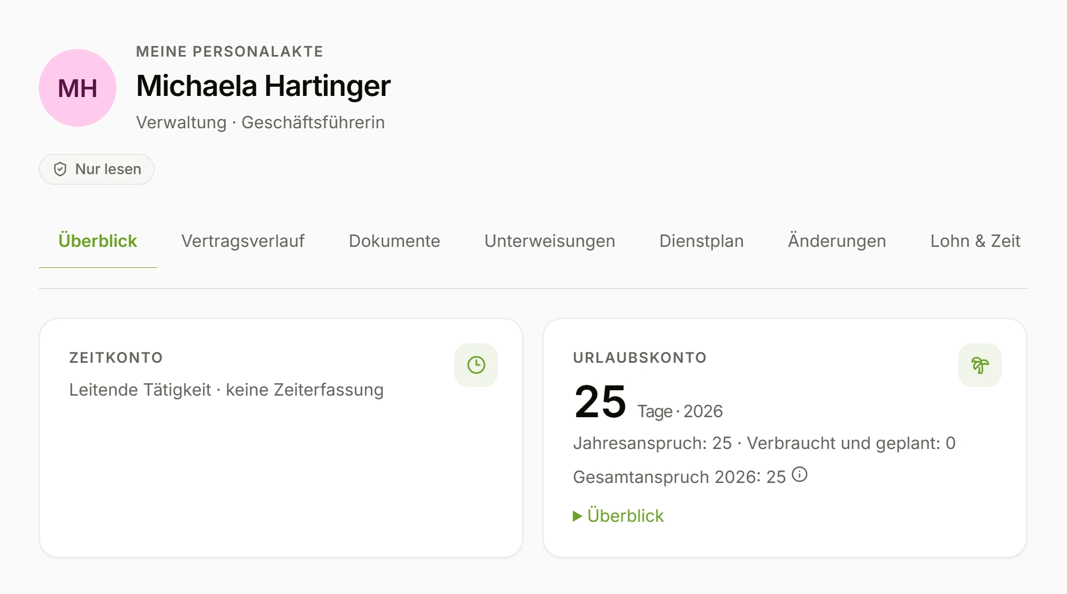Switch to the Dokumente tab
1067x594 pixels.
394,241
